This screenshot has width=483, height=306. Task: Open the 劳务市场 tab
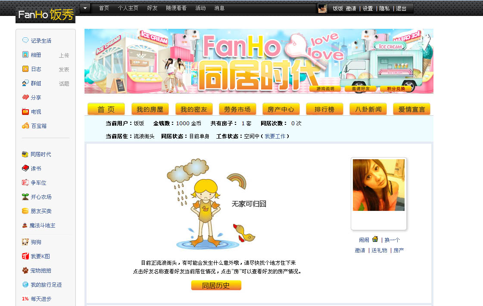point(237,109)
